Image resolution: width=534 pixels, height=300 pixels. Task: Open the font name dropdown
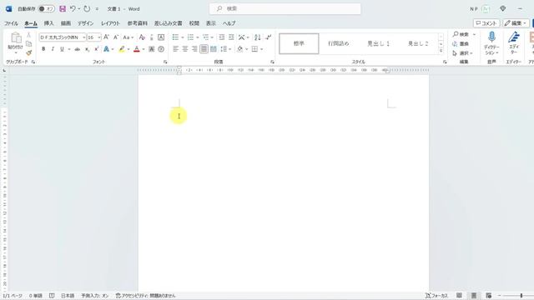click(83, 37)
